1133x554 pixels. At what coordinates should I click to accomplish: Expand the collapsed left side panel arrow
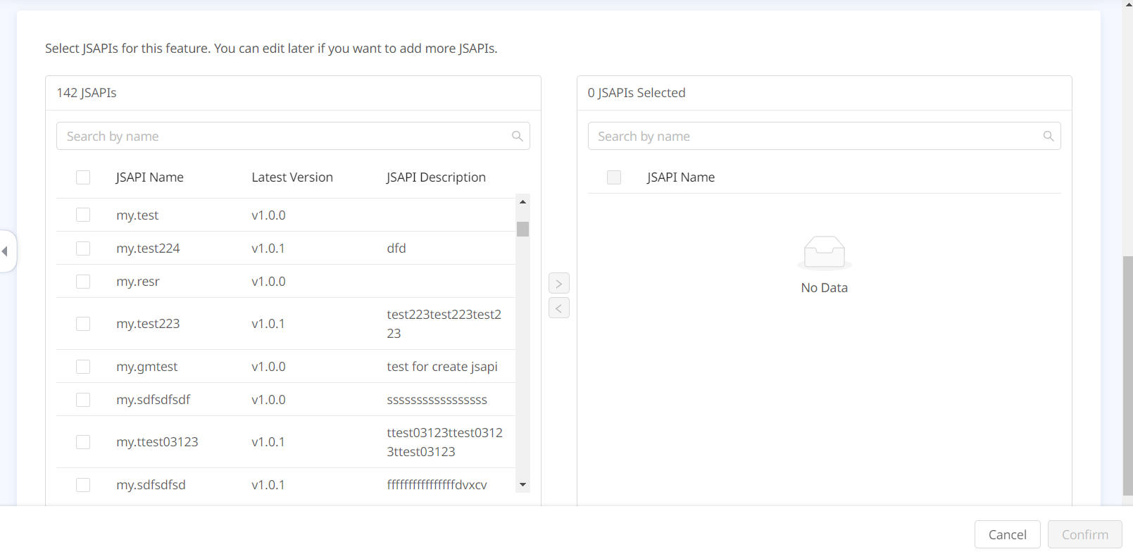coord(6,251)
